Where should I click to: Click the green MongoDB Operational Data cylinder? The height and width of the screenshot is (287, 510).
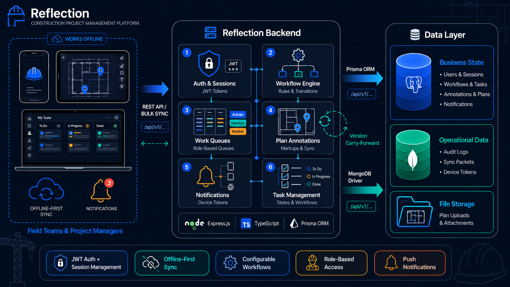pos(413,155)
